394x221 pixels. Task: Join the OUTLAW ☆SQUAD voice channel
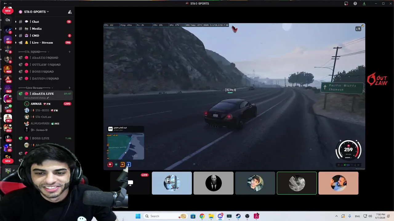pyautogui.click(x=45, y=65)
